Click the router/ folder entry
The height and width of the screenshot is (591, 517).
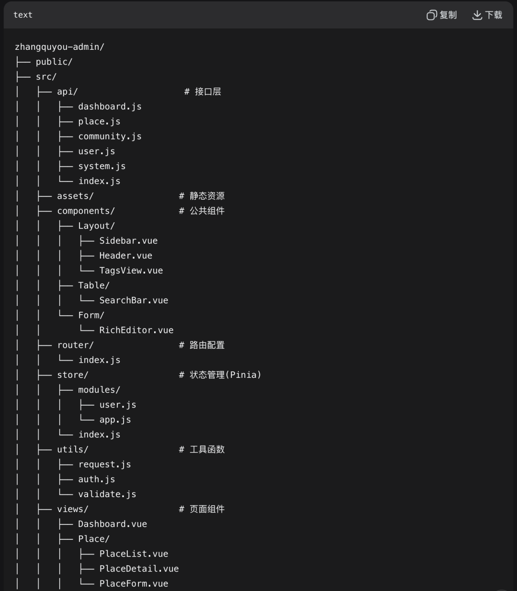tap(75, 345)
